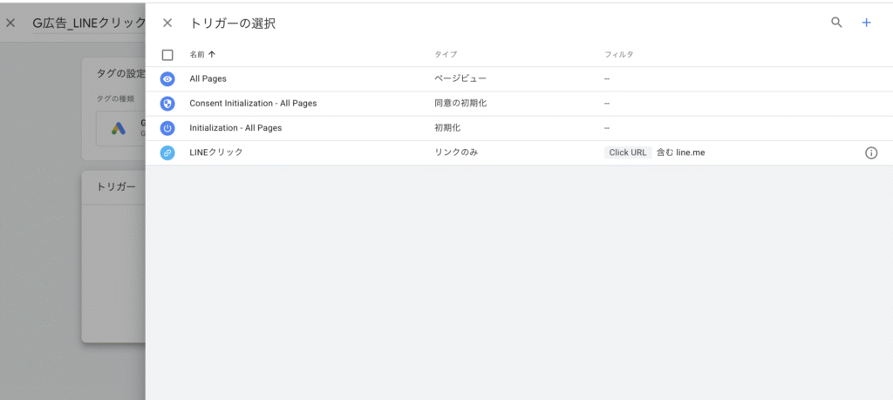This screenshot has width=893, height=400.
Task: Close the トリガーの選択 panel
Action: pyautogui.click(x=167, y=24)
